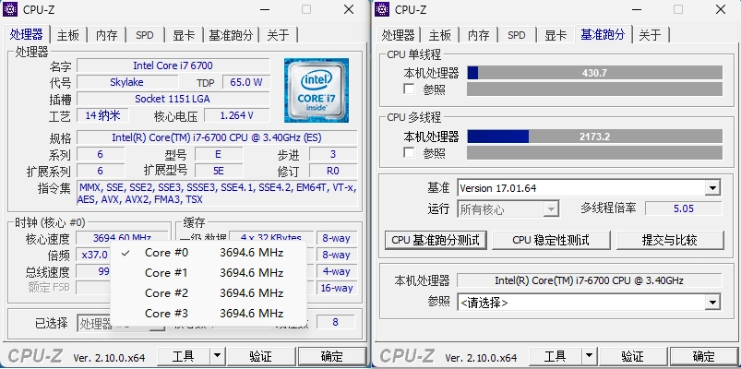The height and width of the screenshot is (369, 741).
Task: Open 显卡 tab in right CPU-Z window
Action: 556,35
